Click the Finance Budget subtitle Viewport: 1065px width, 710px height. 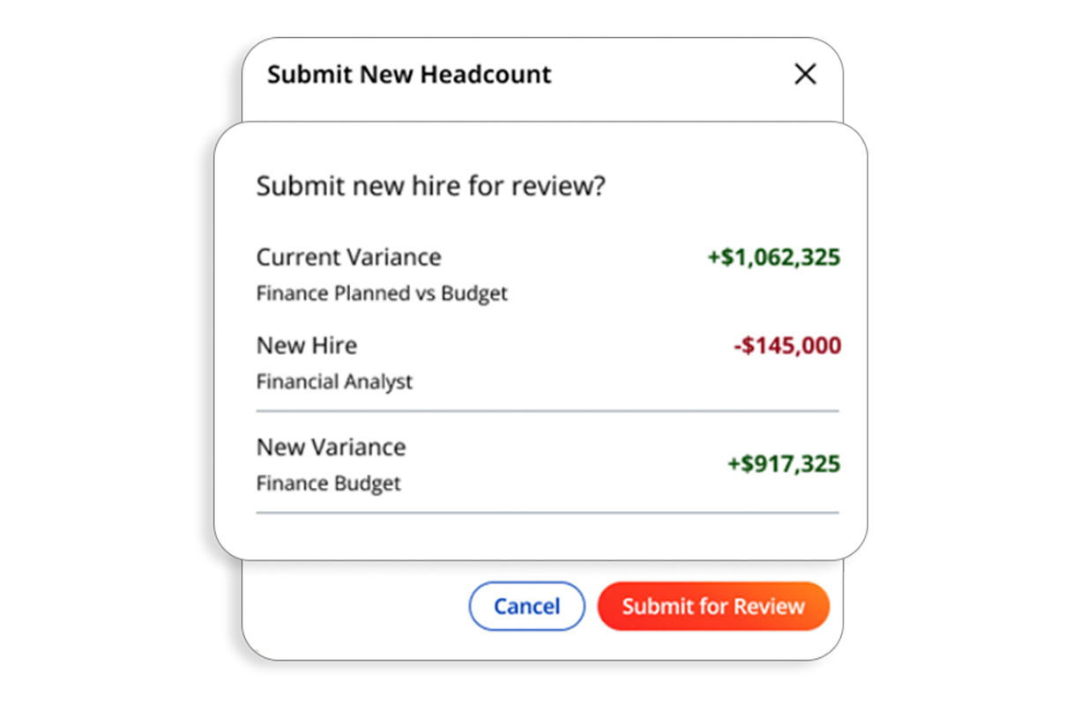[329, 484]
